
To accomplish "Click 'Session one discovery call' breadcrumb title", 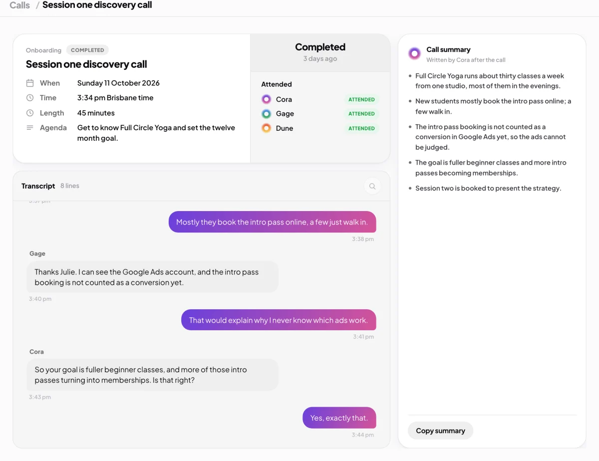I will (97, 5).
